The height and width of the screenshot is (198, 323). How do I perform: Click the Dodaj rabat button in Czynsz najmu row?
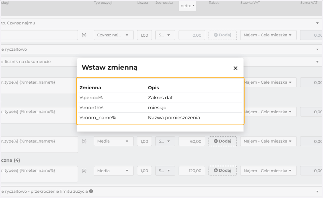coord(223,35)
